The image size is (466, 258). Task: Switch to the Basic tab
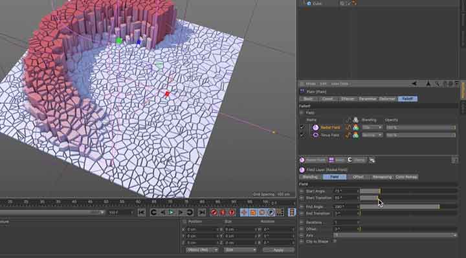309,99
